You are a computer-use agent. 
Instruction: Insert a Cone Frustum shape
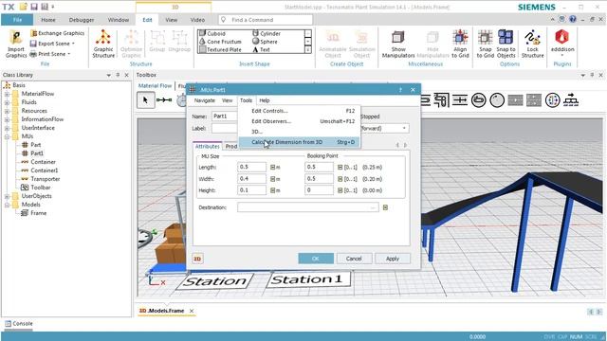point(220,42)
